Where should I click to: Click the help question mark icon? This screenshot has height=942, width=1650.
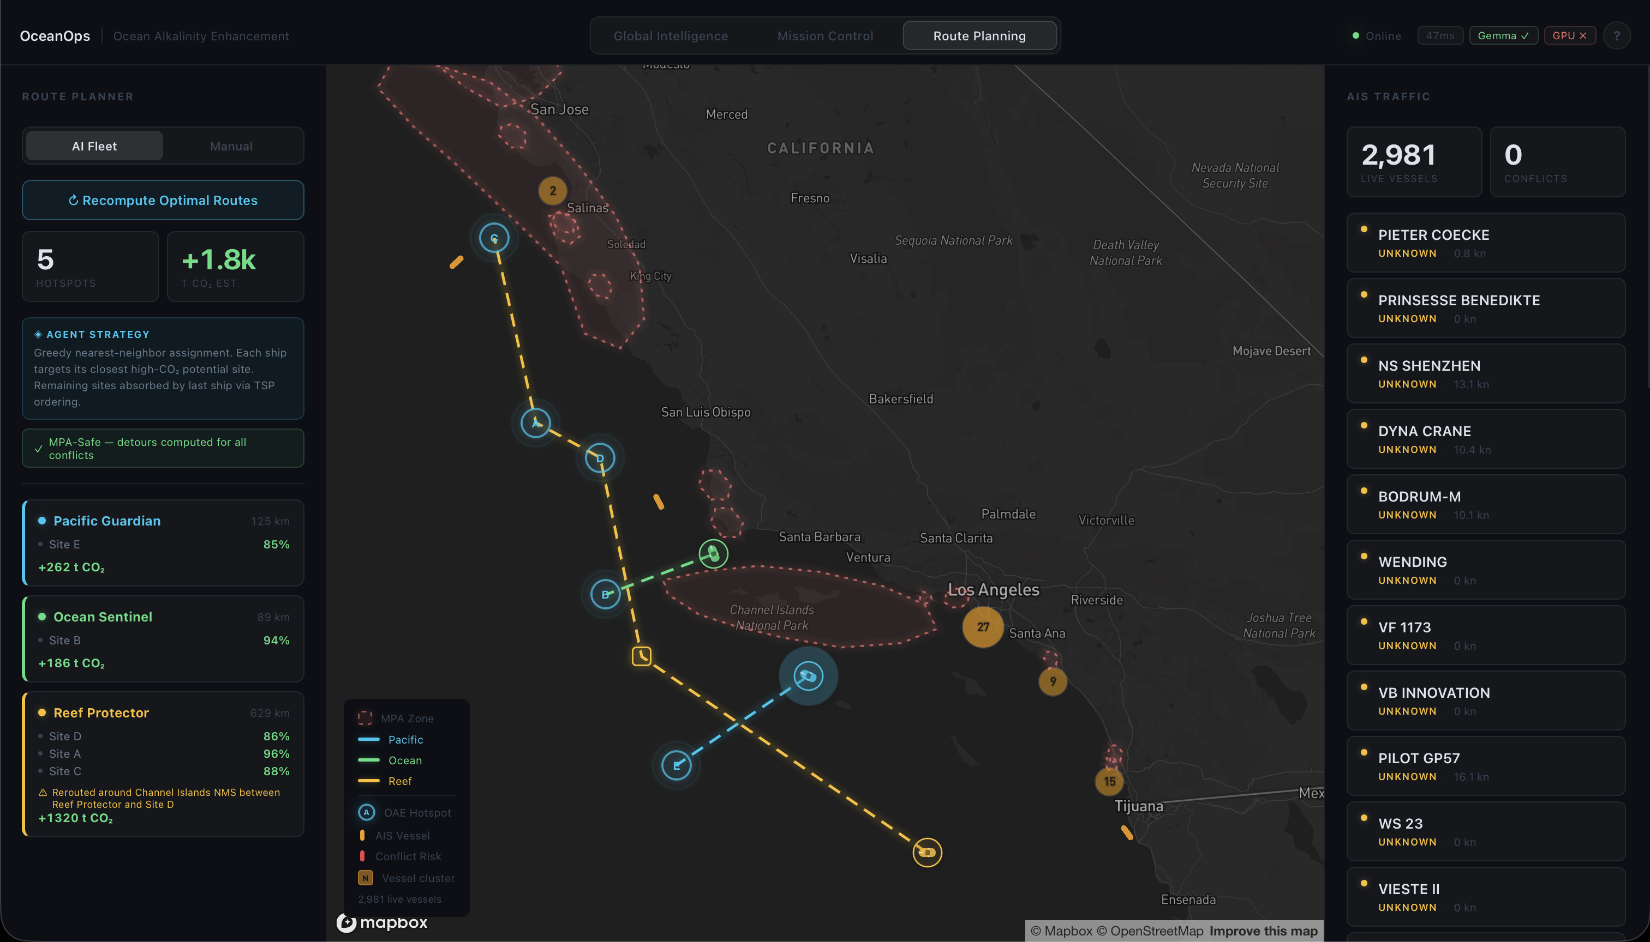click(1616, 35)
